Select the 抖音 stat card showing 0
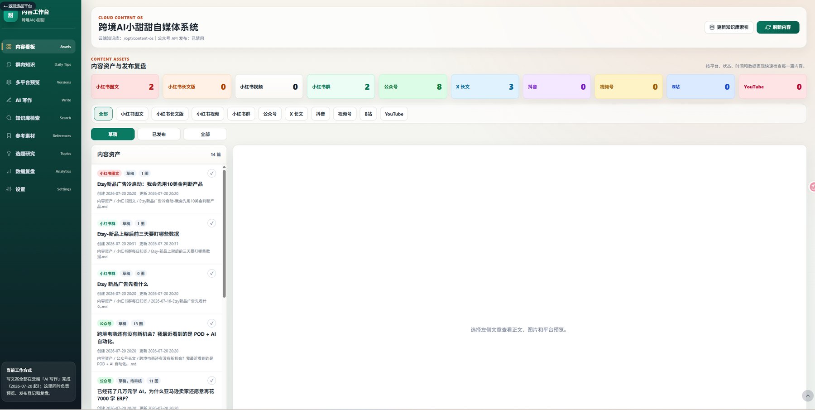The width and height of the screenshot is (815, 410). point(557,87)
